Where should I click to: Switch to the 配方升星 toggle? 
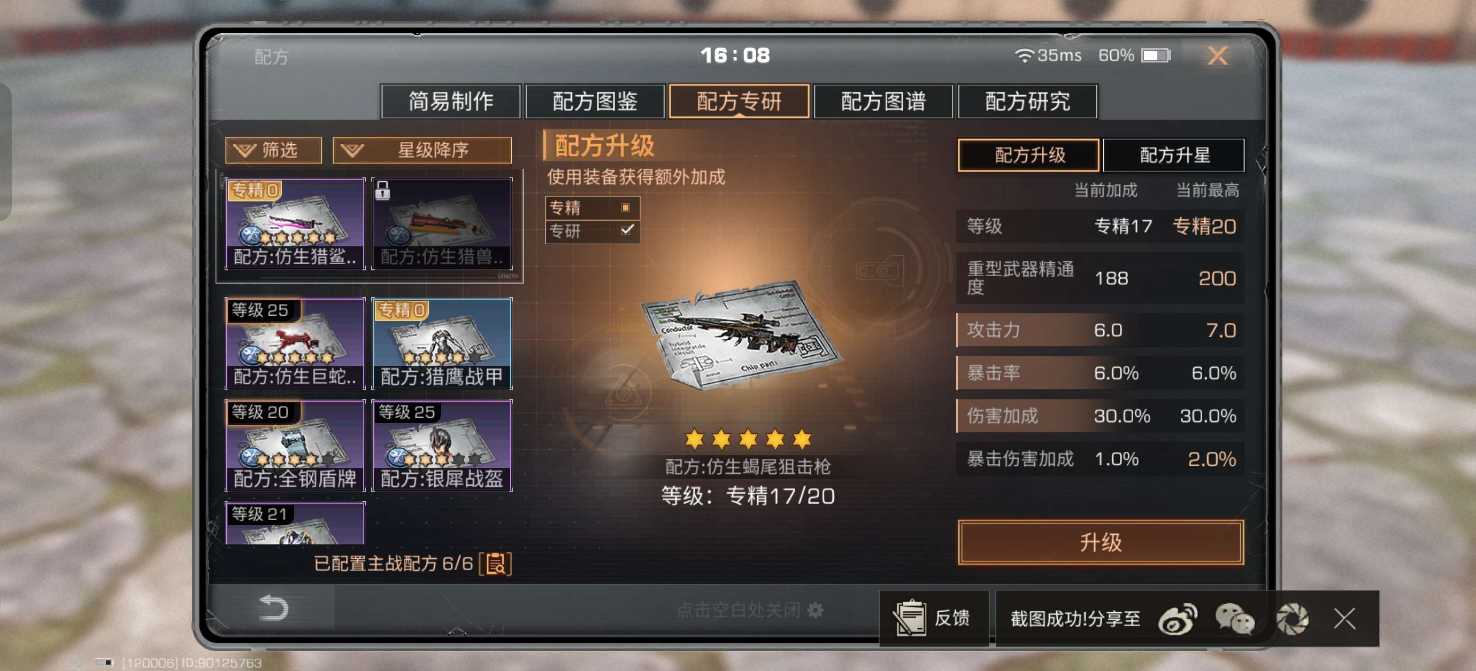coord(1173,154)
